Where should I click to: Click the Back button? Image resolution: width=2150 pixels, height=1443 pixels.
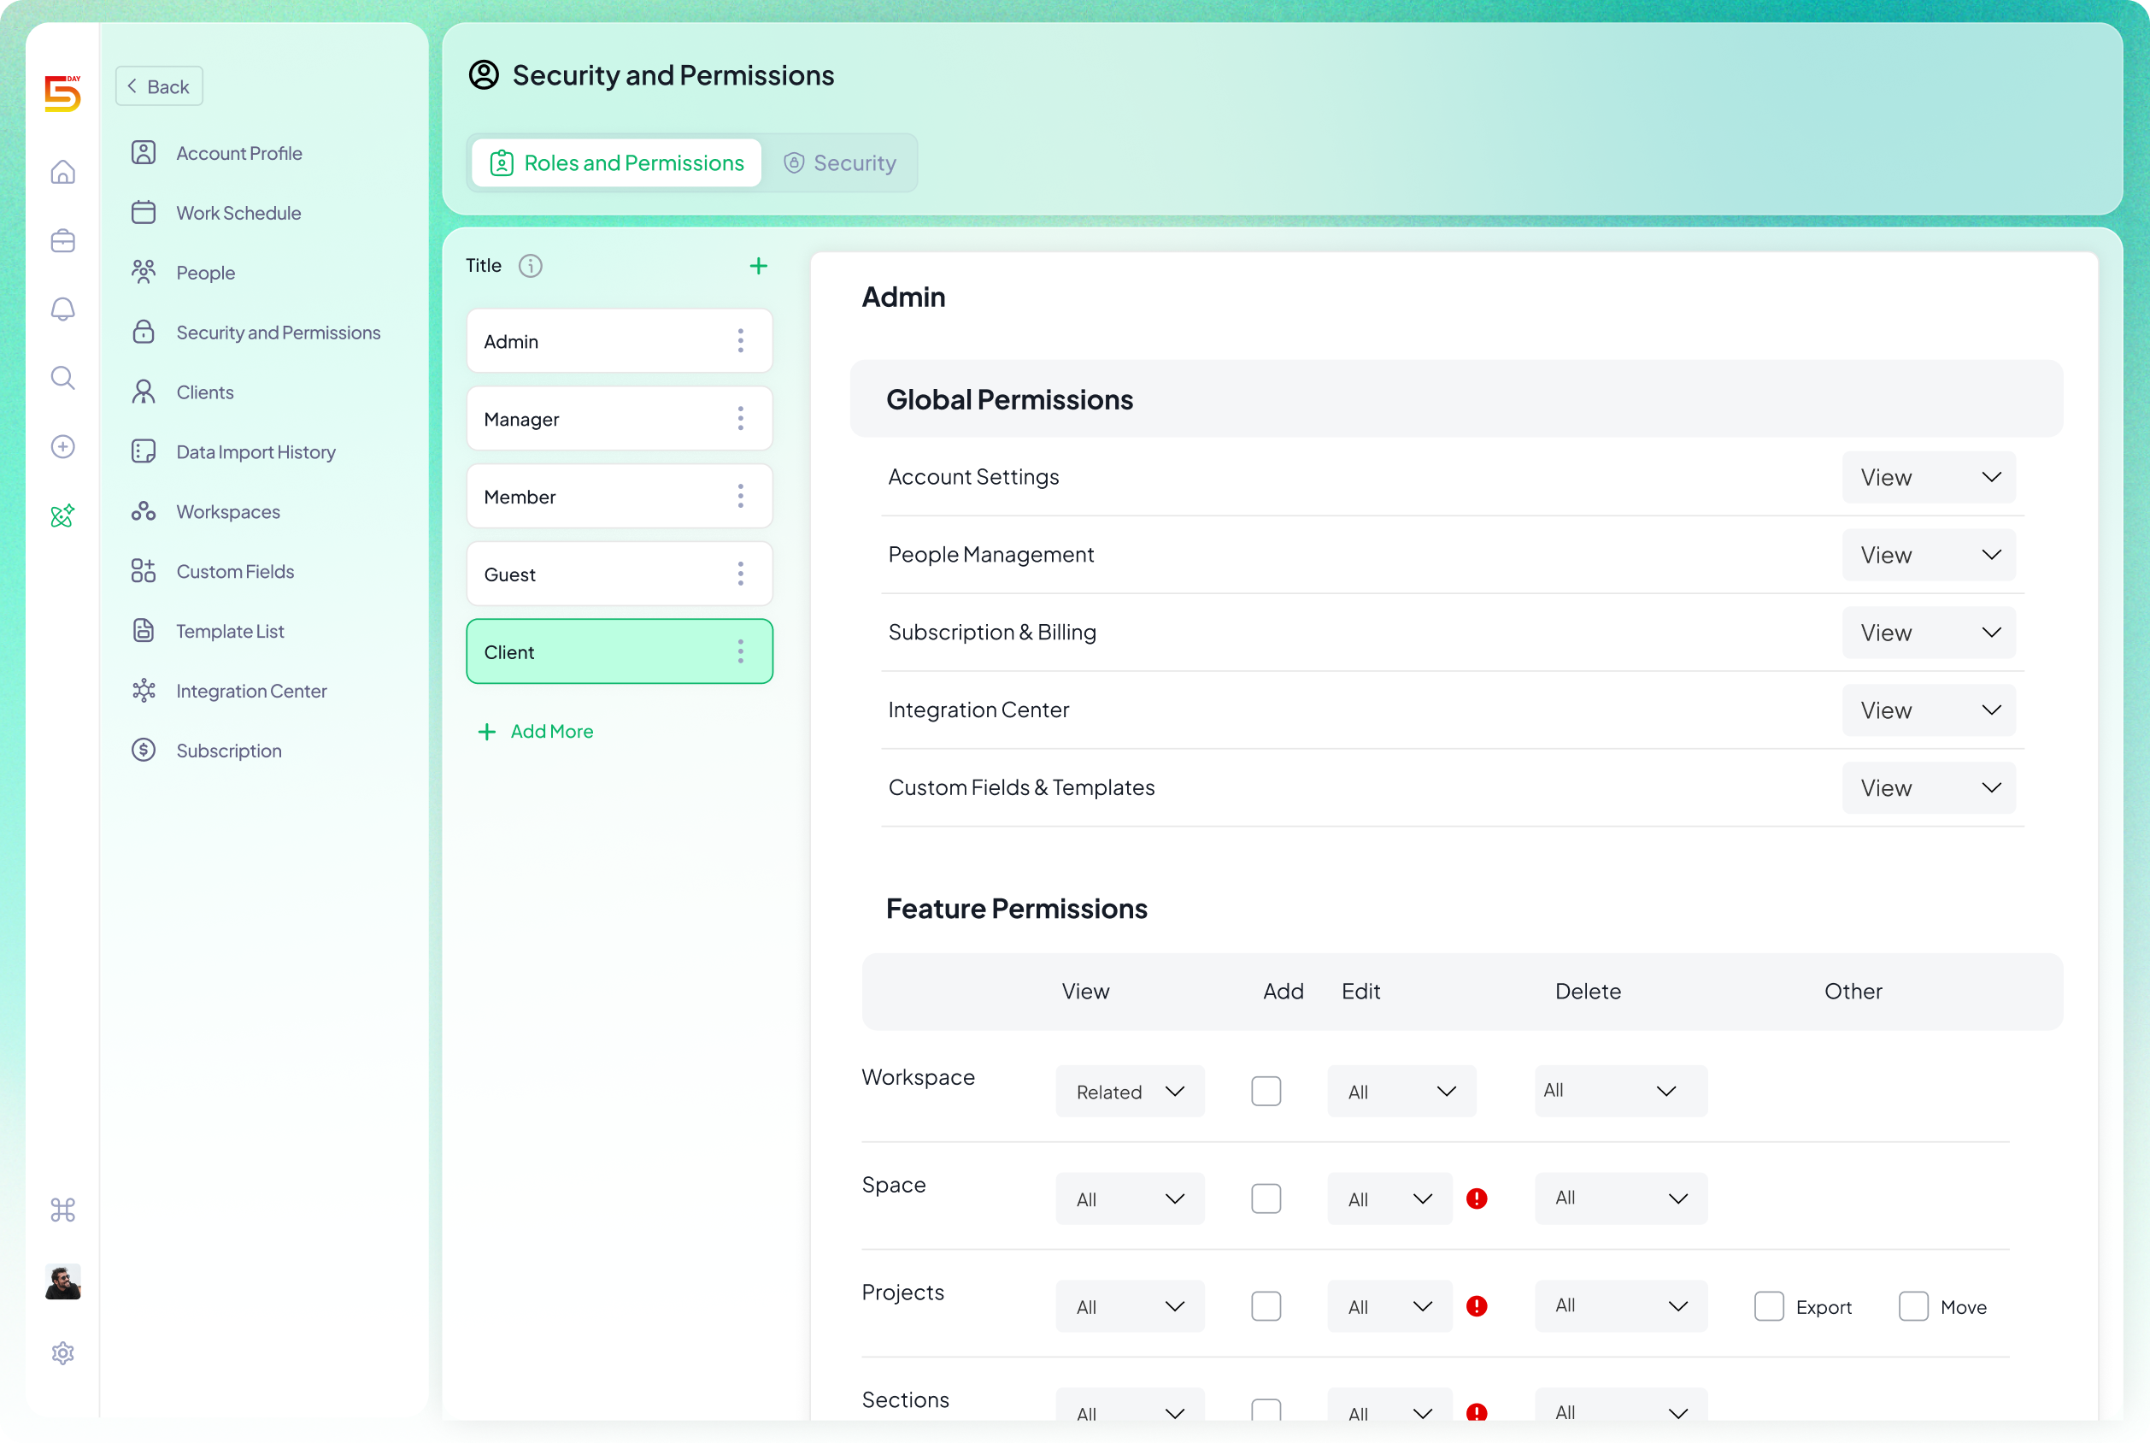pyautogui.click(x=158, y=85)
